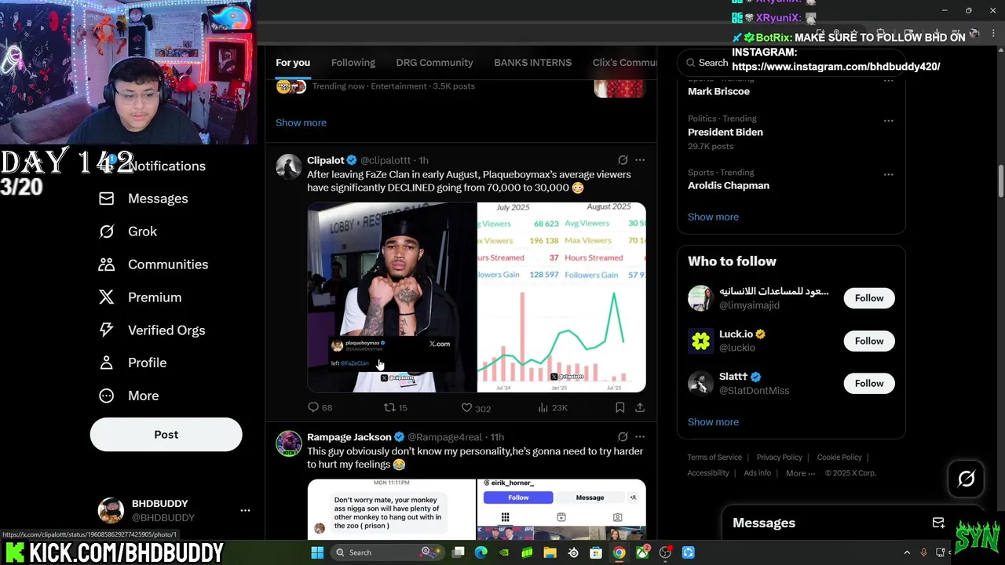Like the Clipalot post
Screen dimensions: 1005x565
(466, 407)
